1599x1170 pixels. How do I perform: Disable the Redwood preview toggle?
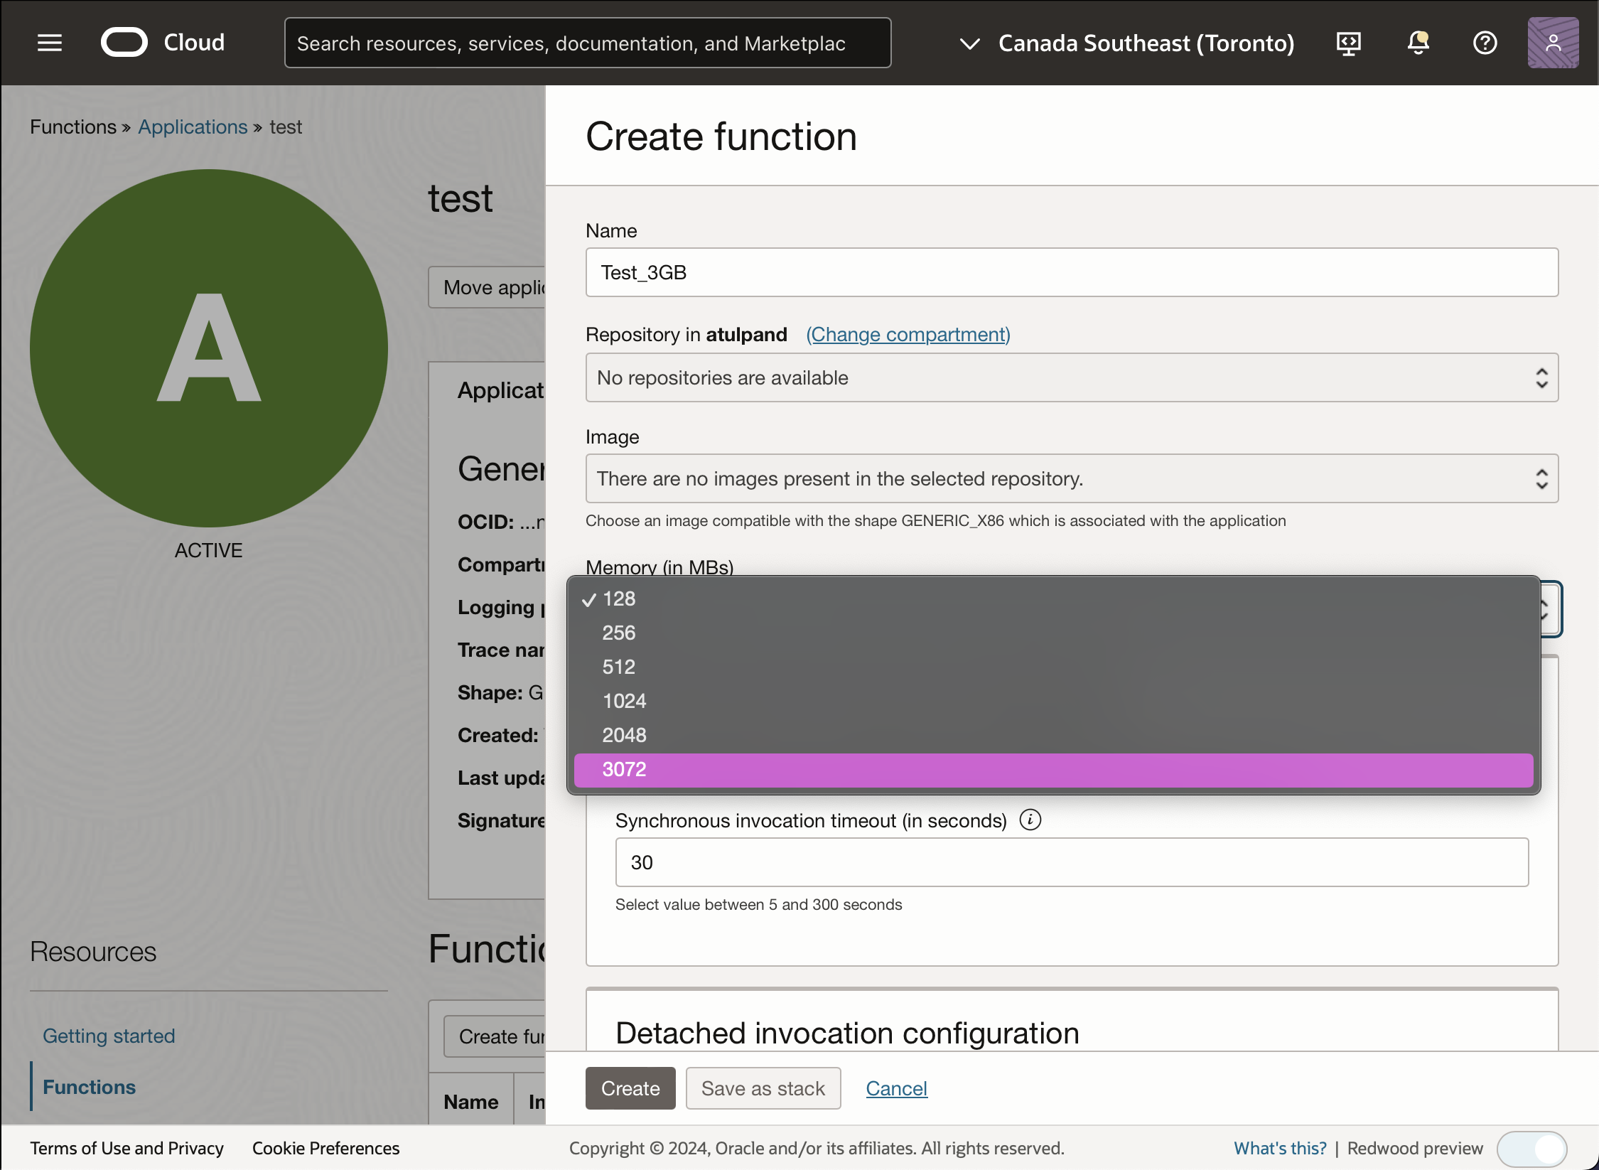click(x=1532, y=1148)
